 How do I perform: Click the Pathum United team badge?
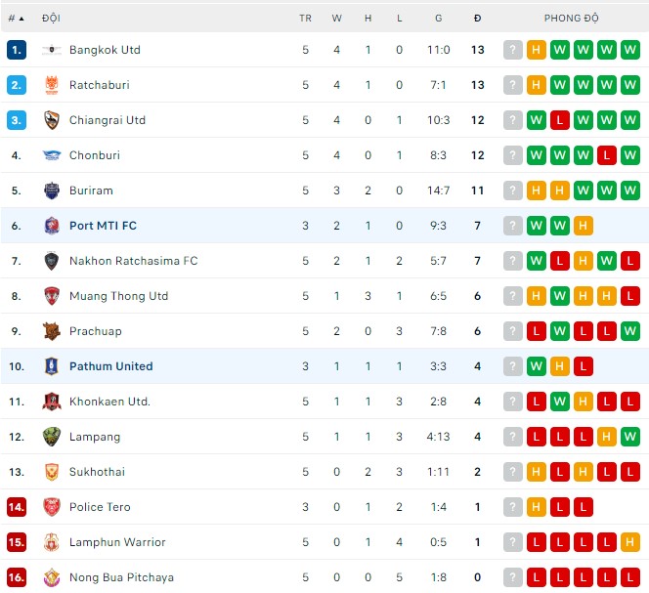(x=52, y=366)
